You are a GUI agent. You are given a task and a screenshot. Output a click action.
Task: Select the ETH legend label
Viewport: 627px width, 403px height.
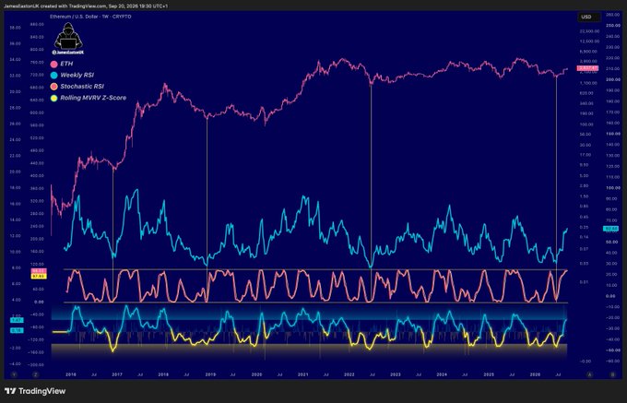[x=66, y=64]
